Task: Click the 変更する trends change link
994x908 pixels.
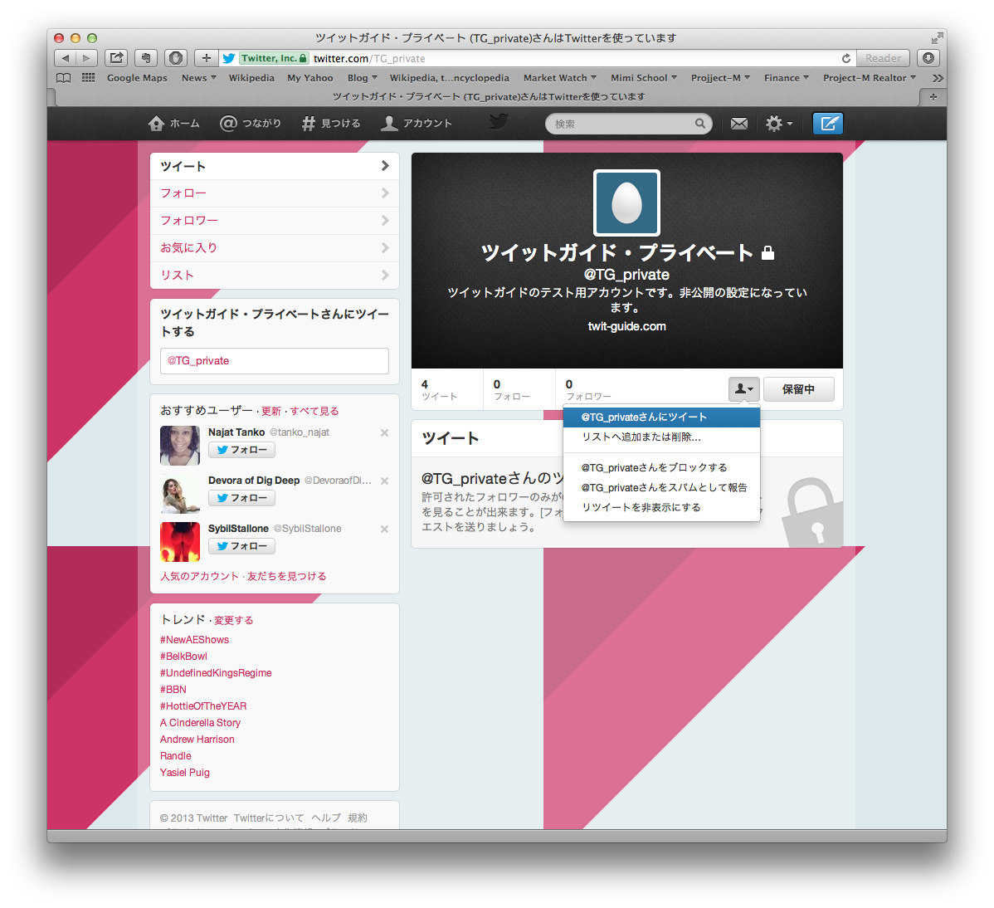Action: click(x=233, y=621)
